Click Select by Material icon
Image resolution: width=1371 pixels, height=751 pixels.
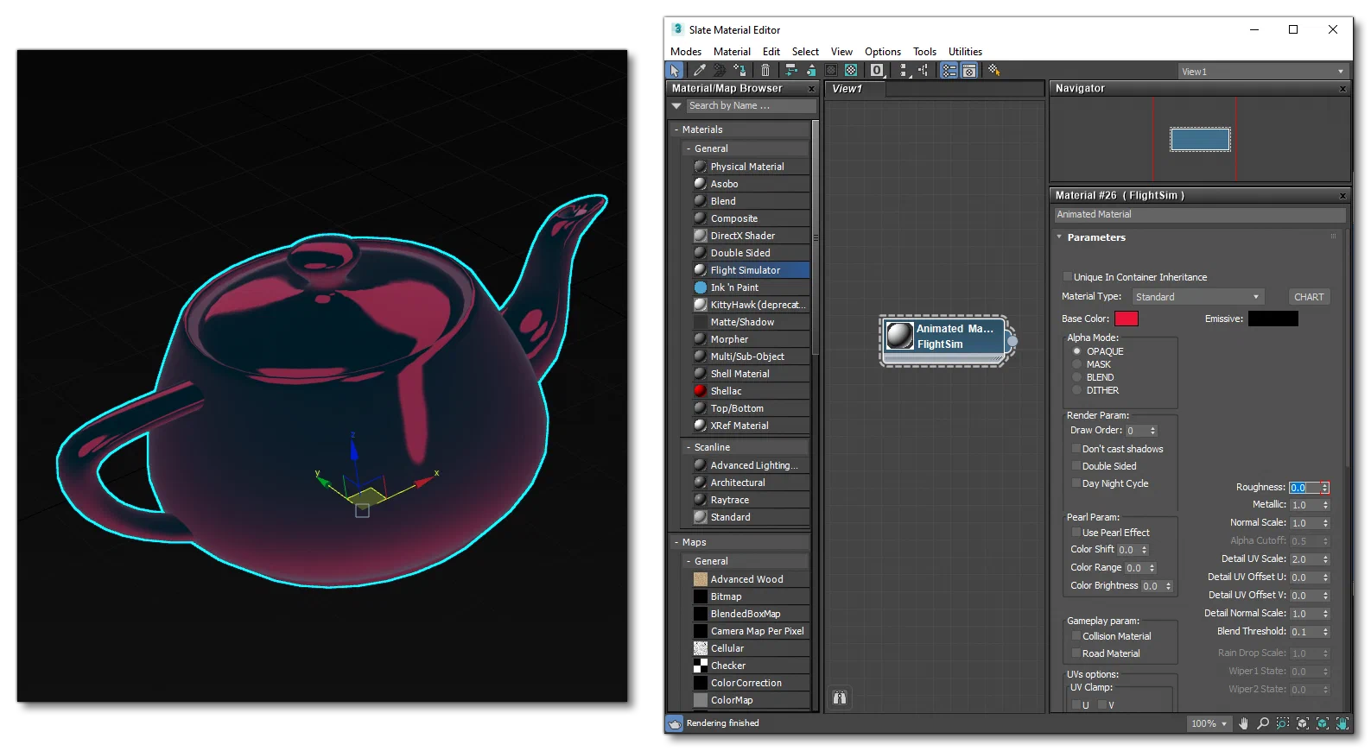(x=994, y=71)
